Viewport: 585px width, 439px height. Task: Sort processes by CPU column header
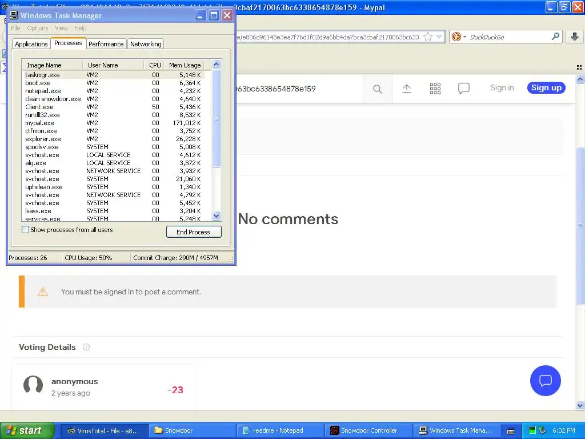pos(154,65)
